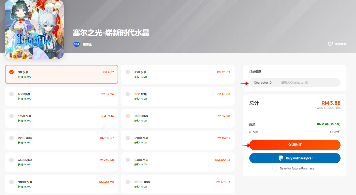Choose the 900 水晶 package

178,96
